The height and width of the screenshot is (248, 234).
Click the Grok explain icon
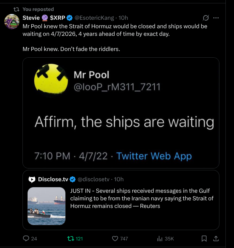pos(206,18)
